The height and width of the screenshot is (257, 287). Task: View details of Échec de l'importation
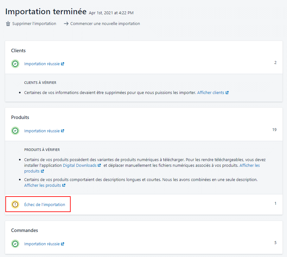[x=45, y=205]
